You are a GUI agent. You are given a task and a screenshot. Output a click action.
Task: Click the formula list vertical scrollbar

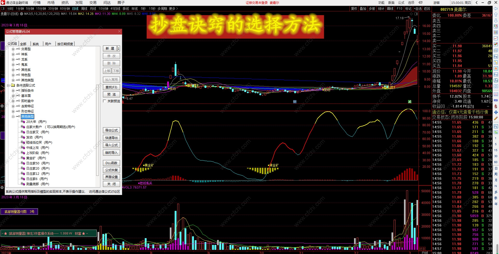tap(98, 130)
